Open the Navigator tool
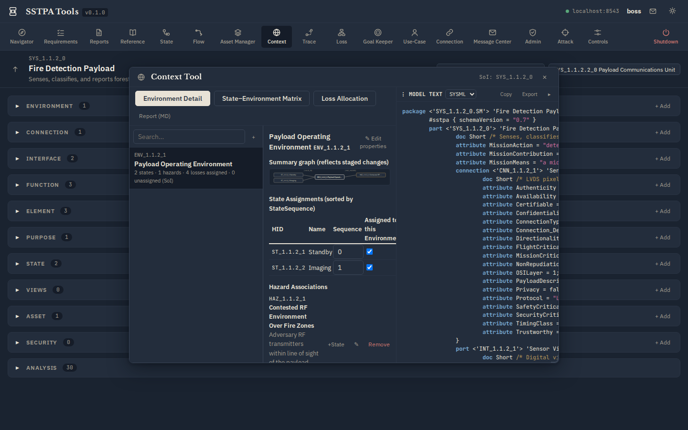The image size is (688, 430). coord(22,37)
